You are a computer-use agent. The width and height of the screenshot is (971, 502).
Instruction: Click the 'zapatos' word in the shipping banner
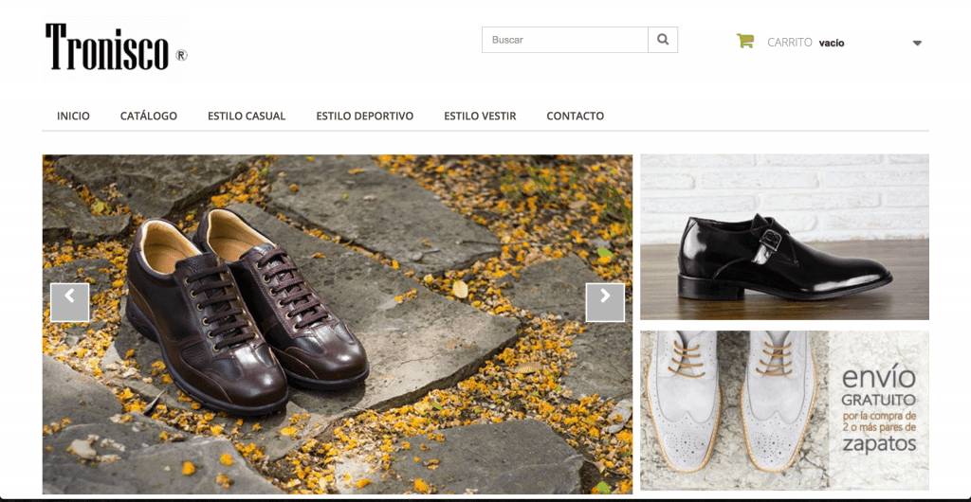point(878,442)
